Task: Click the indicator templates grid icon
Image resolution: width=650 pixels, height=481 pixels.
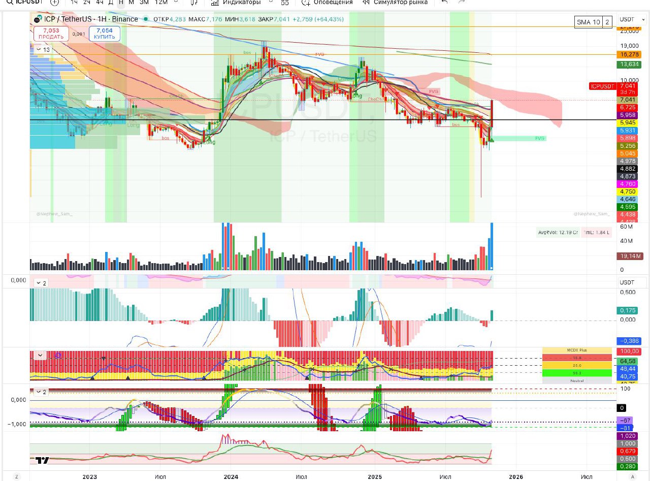Action: pyautogui.click(x=285, y=2)
